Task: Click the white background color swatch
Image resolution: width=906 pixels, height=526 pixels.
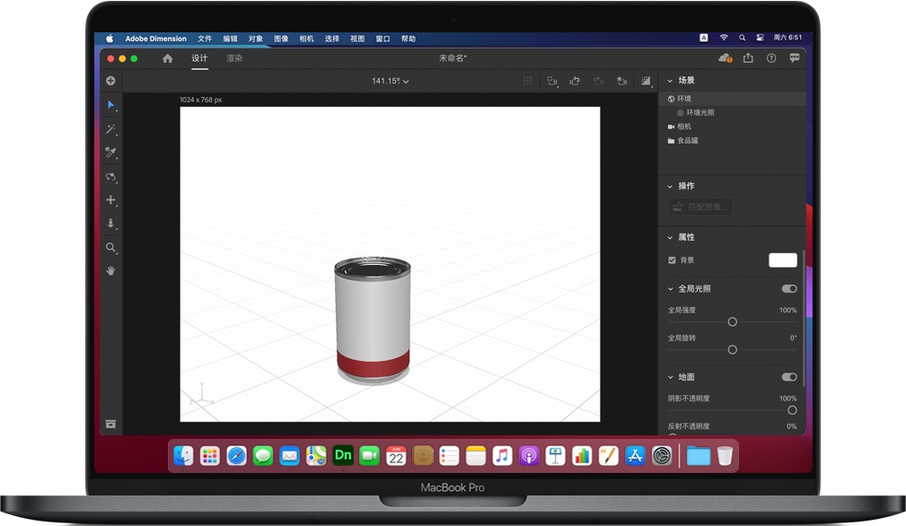Action: [782, 260]
